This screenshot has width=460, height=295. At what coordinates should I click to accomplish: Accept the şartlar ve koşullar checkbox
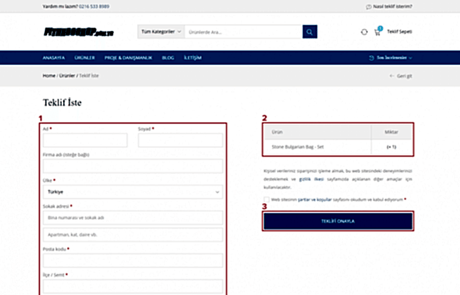pos(267,199)
